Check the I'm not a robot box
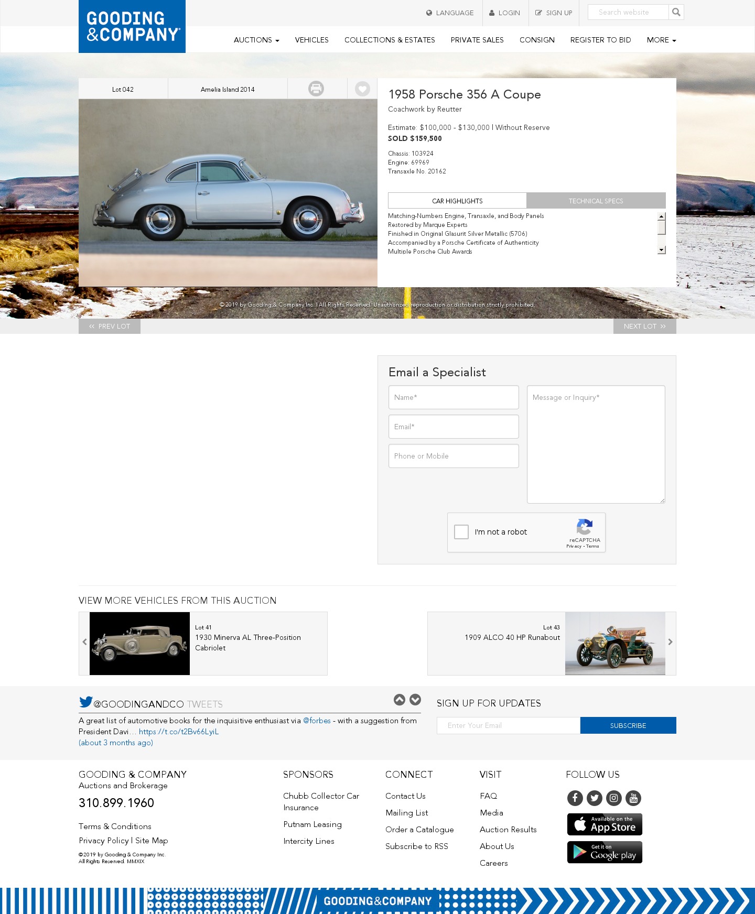 tap(461, 532)
